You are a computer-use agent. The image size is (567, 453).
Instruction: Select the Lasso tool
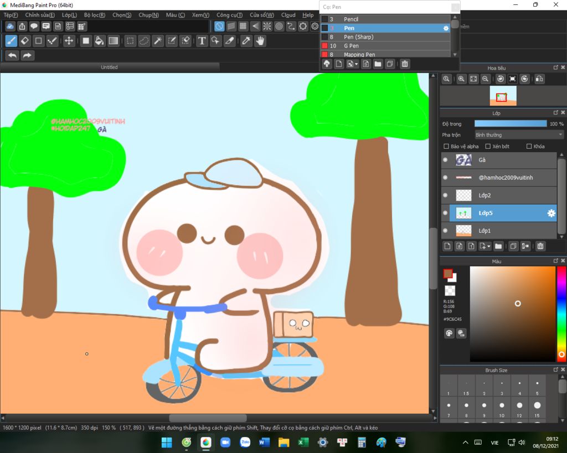click(144, 41)
